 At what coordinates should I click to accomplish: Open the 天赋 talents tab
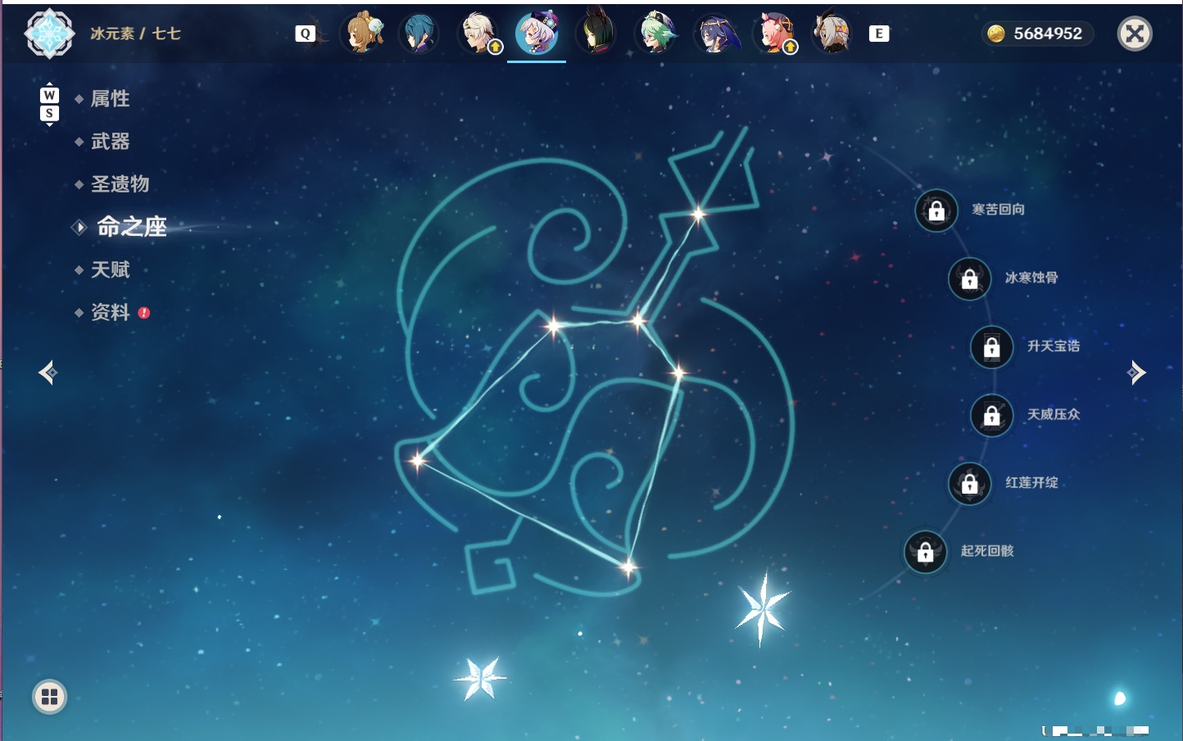[x=110, y=269]
